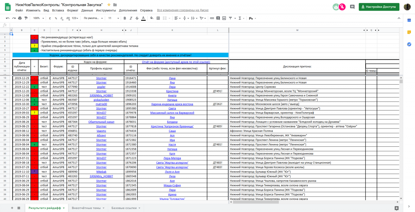Toggle strikethrough formatting
This screenshot has height=212, width=415.
pos(137,18)
